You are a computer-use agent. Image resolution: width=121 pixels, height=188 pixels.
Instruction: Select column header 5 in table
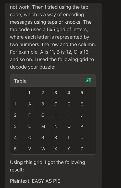82,93
